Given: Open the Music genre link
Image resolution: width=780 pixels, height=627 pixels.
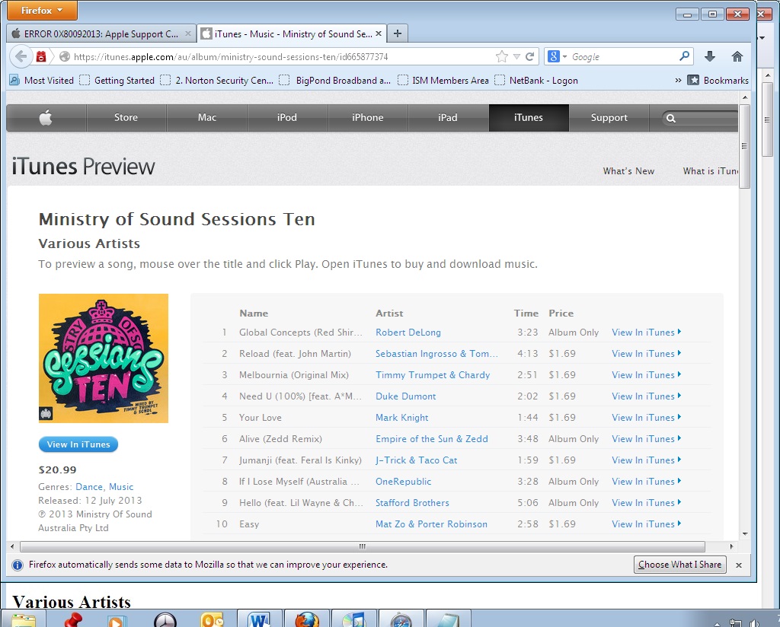Looking at the screenshot, I should 121,487.
